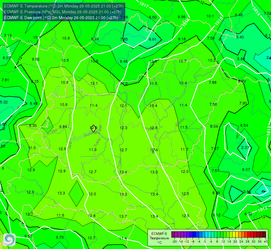Click the Tolna county label
Screen dimensions: 271x249
coord(97,143)
